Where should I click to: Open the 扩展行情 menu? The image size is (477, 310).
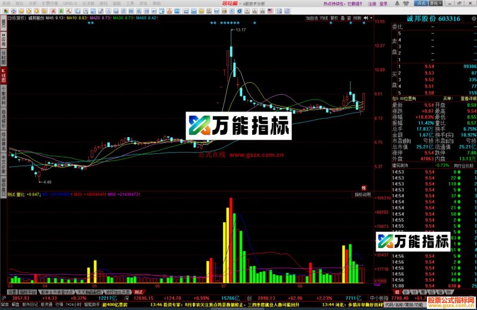pyautogui.click(x=50, y=4)
